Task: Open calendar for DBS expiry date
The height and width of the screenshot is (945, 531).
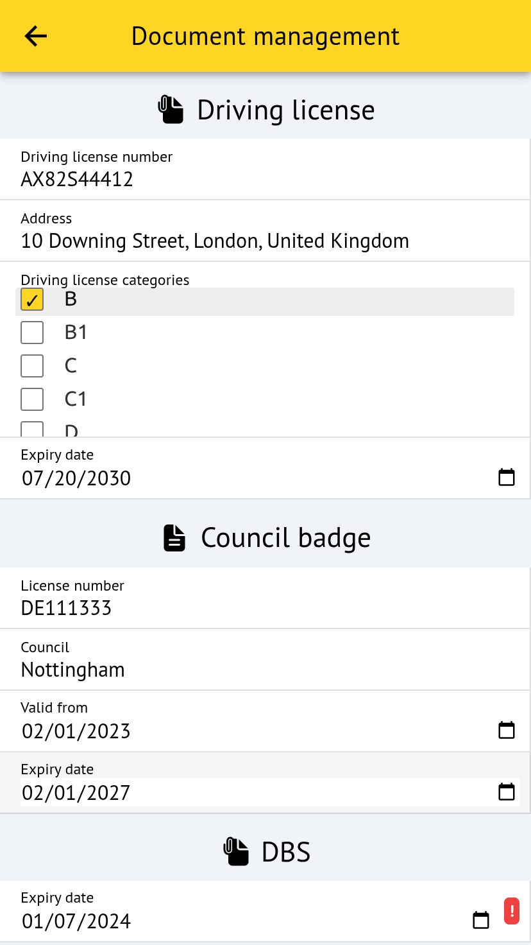Action: [x=481, y=920]
